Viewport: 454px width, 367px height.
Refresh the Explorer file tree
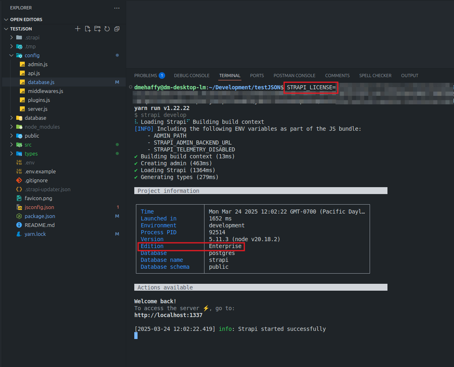(107, 29)
